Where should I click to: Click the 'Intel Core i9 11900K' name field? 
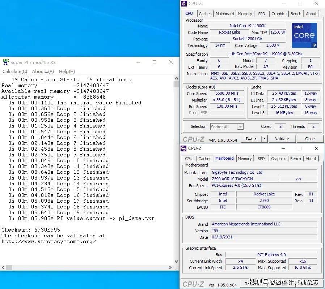click(x=248, y=26)
